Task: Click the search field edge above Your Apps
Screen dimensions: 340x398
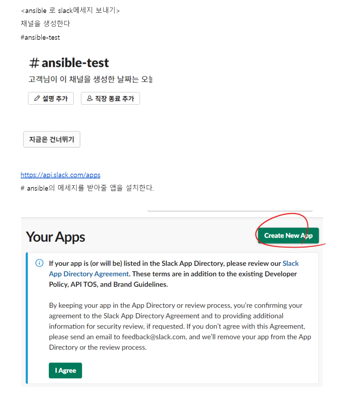Action: point(230,211)
